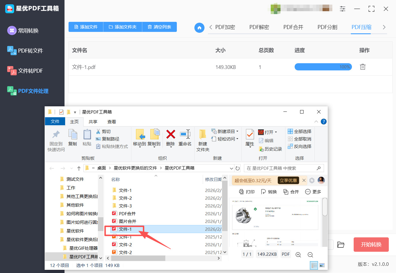Zoom out on the PDF preview
396x273 pixels.
pos(310,255)
